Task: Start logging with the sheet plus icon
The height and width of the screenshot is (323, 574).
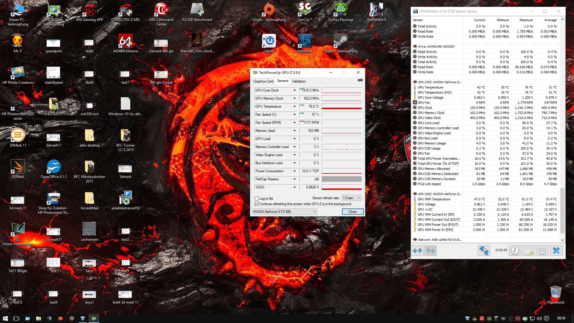Action: [529, 251]
